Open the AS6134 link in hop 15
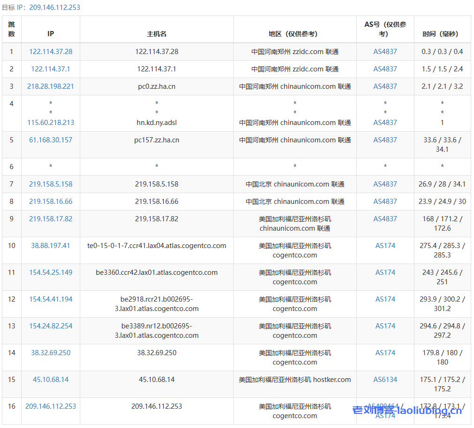474x428 pixels. 385,380
